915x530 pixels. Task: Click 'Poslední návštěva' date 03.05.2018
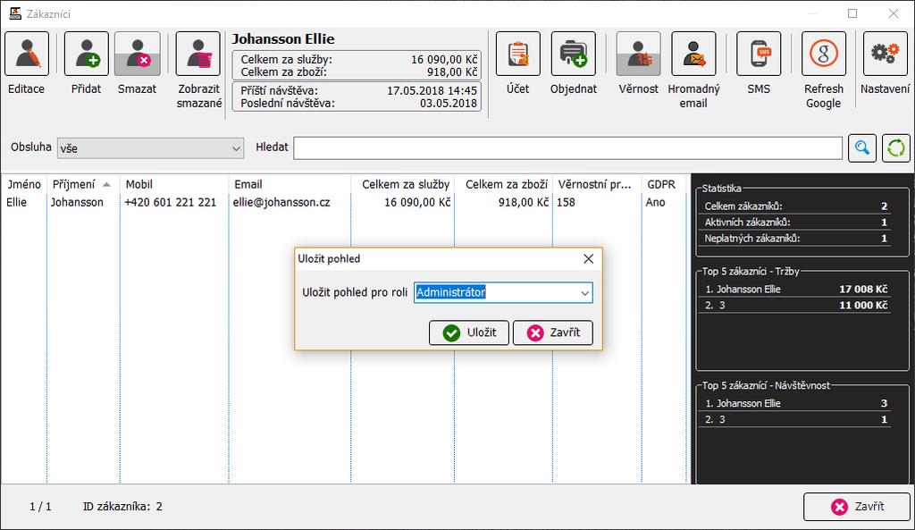point(449,104)
